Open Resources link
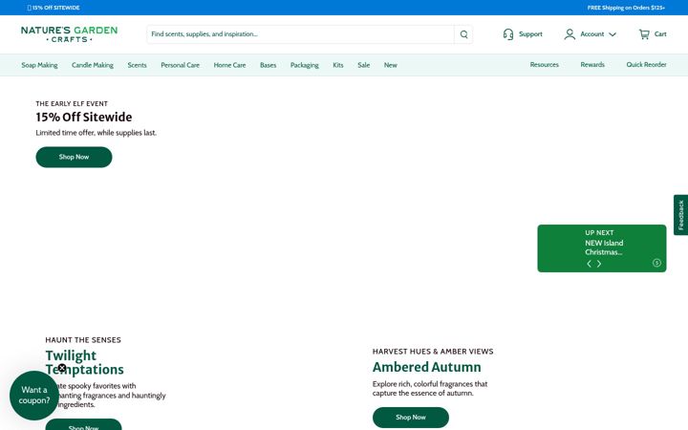Viewport: 688px width, 430px height. (x=544, y=65)
